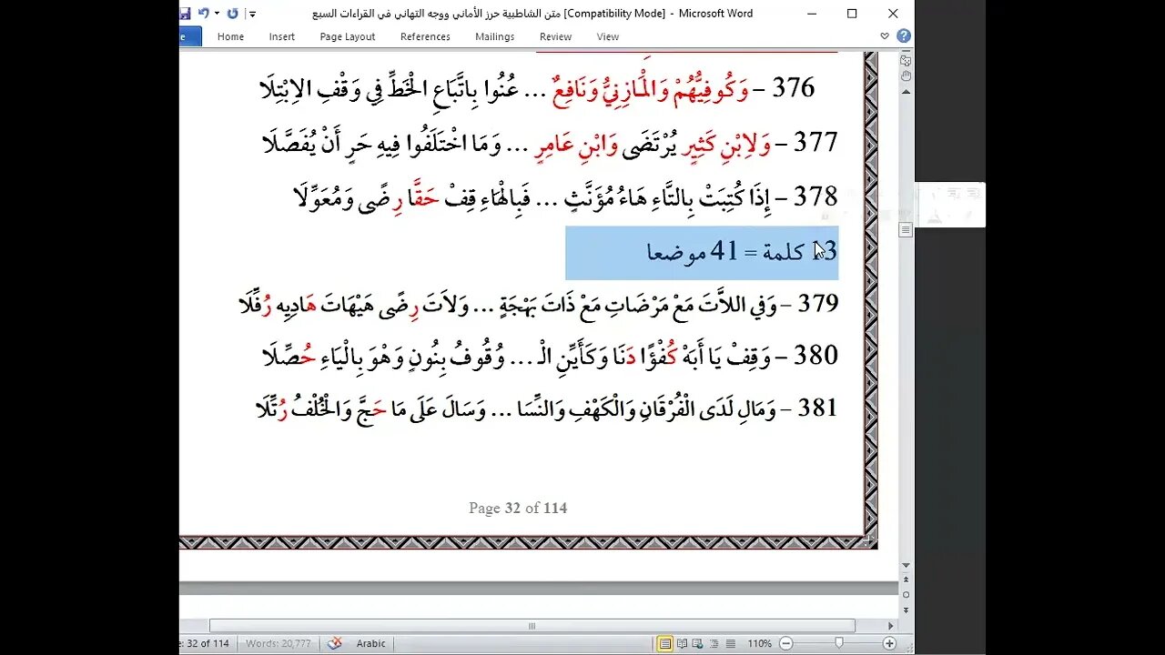
Task: Go to the previous page browse button
Action: tap(906, 580)
